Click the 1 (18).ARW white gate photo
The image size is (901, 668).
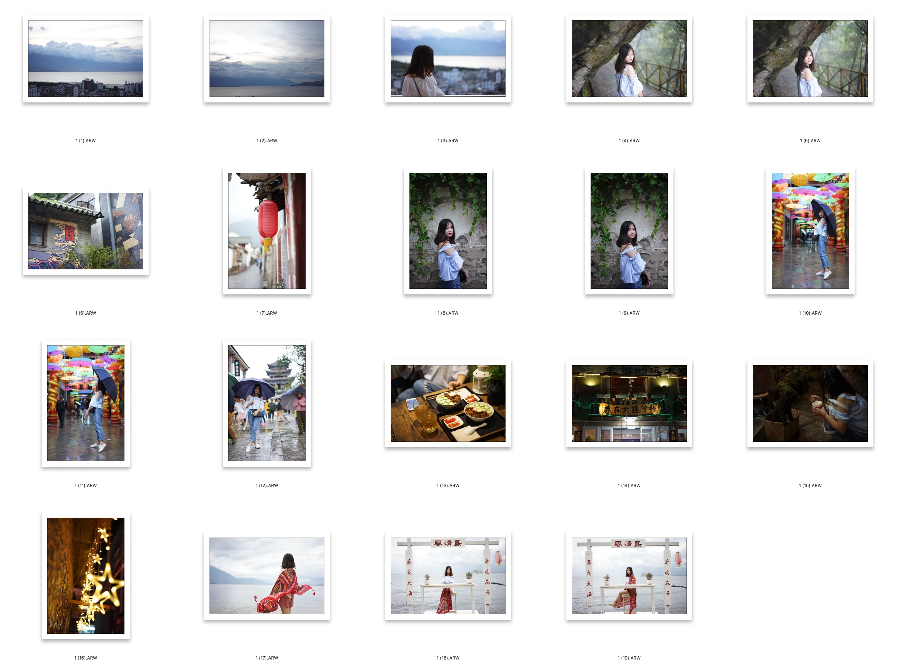tap(448, 576)
